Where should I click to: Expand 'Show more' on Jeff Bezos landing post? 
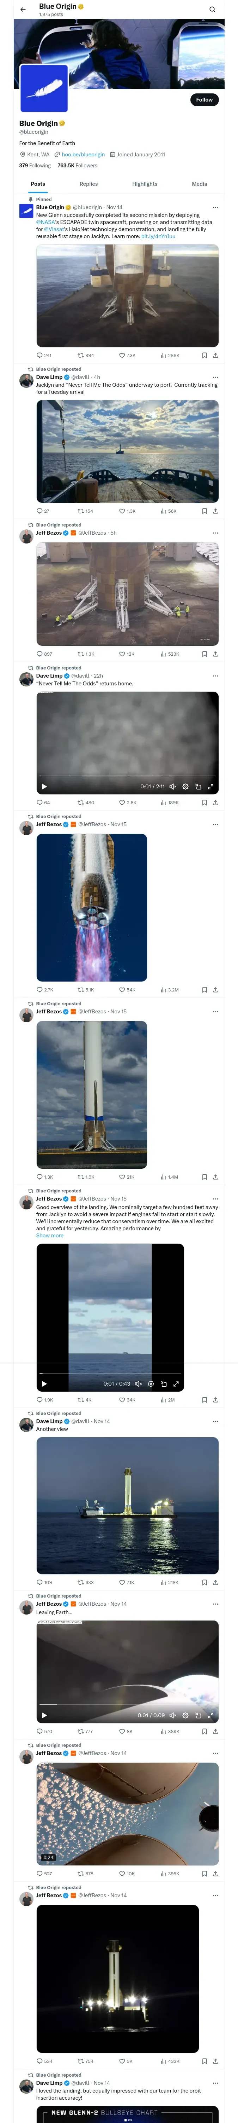click(49, 1235)
